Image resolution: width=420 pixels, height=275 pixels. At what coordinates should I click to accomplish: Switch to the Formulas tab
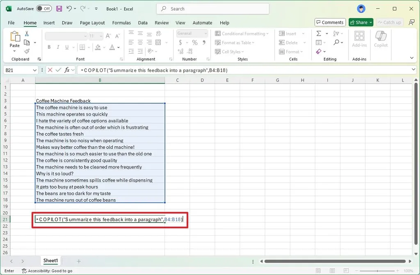click(x=121, y=23)
